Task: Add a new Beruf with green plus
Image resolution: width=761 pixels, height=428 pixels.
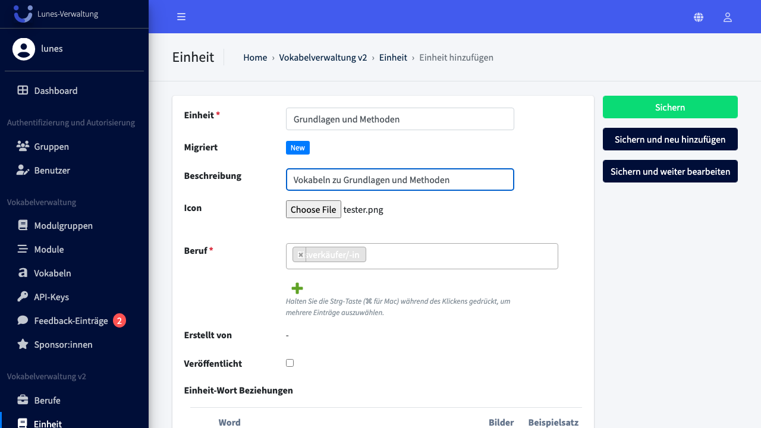Action: tap(297, 288)
